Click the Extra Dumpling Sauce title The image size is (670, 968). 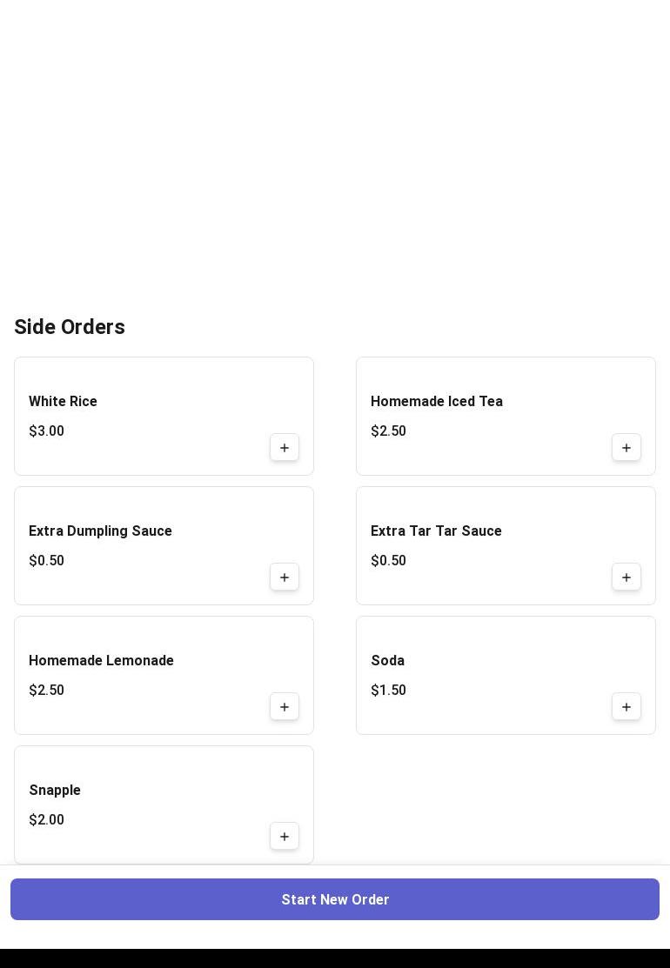click(100, 531)
